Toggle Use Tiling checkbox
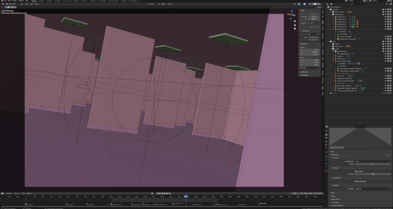 355,171
